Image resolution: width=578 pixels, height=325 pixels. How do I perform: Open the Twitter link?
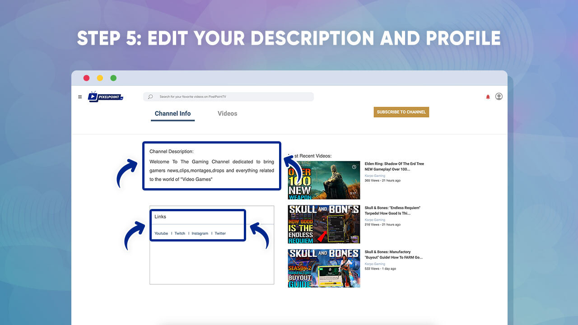[220, 233]
